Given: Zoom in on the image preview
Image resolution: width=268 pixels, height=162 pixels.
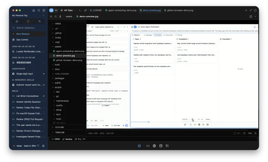Looking at the screenshot, I should [x=255, y=133].
